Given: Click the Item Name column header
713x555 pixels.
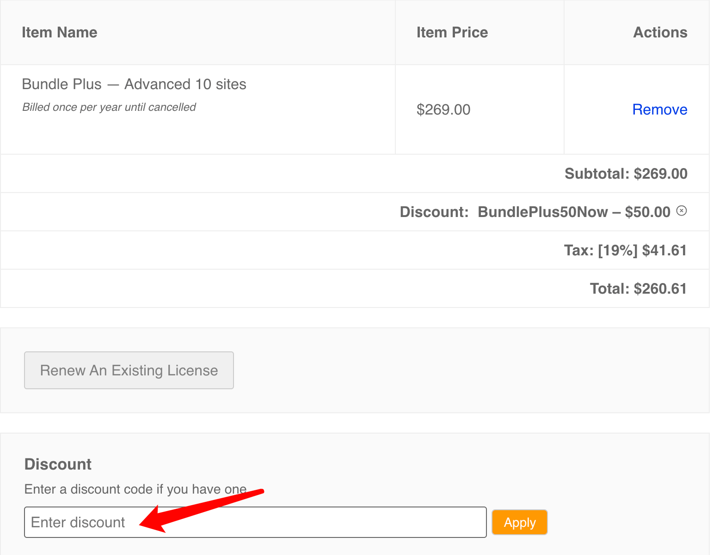Looking at the screenshot, I should pos(59,32).
